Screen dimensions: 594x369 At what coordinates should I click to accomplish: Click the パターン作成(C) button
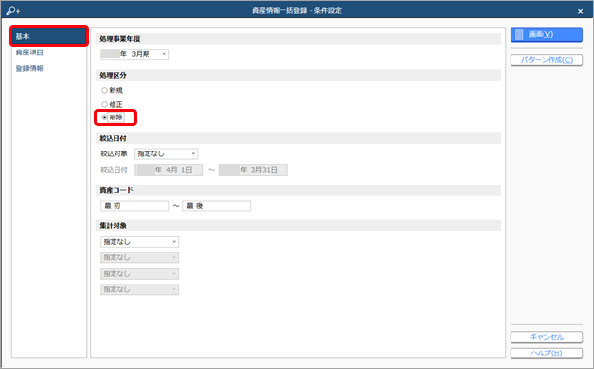click(546, 60)
